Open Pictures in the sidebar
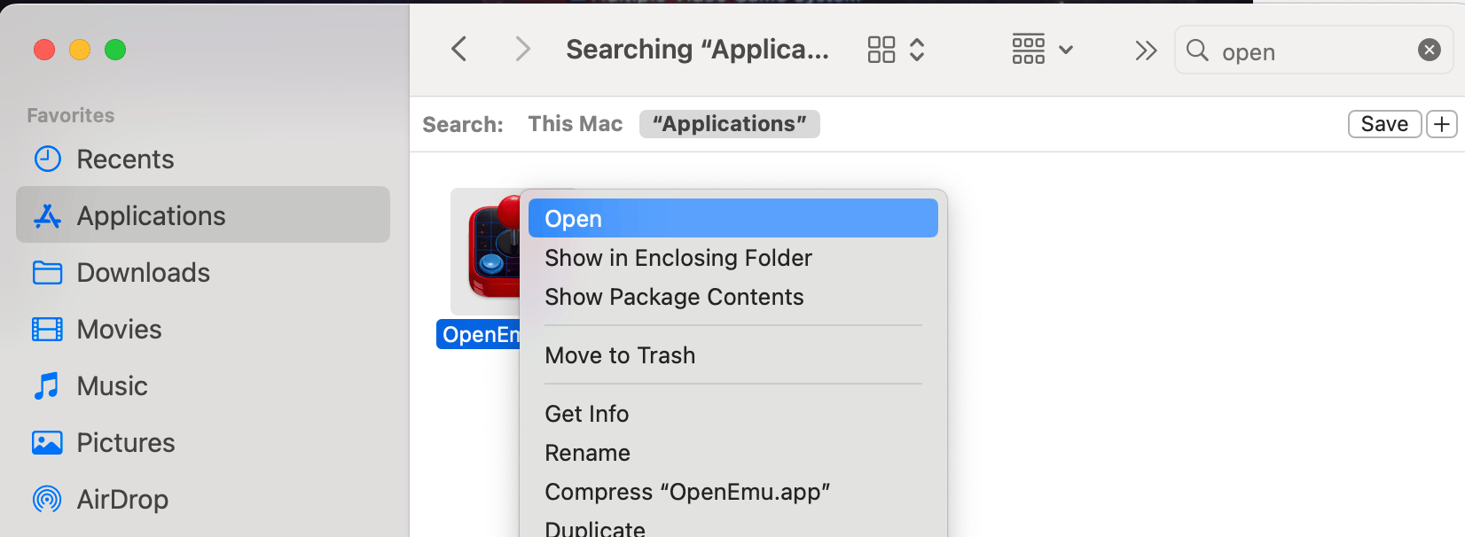1465x537 pixels. [126, 443]
